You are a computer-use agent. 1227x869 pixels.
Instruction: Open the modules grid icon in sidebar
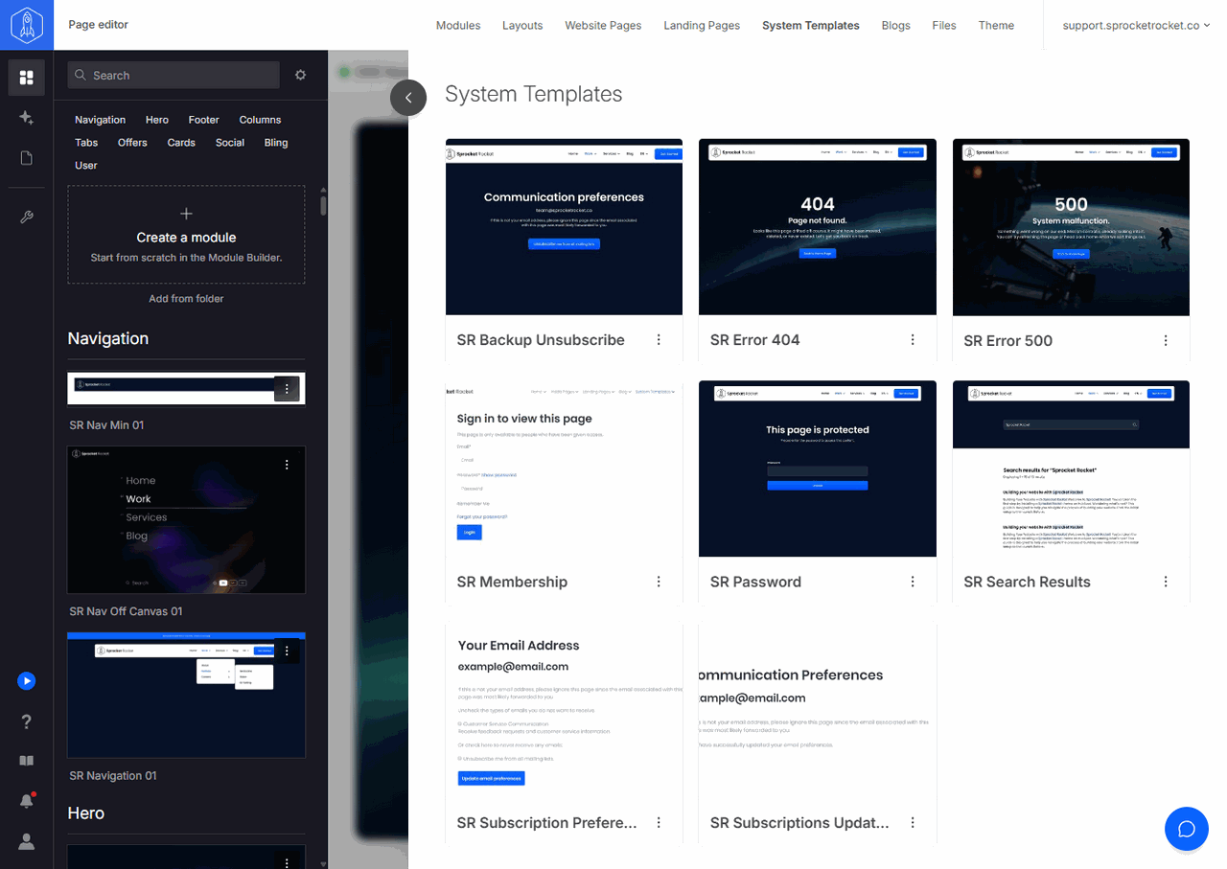(x=27, y=78)
